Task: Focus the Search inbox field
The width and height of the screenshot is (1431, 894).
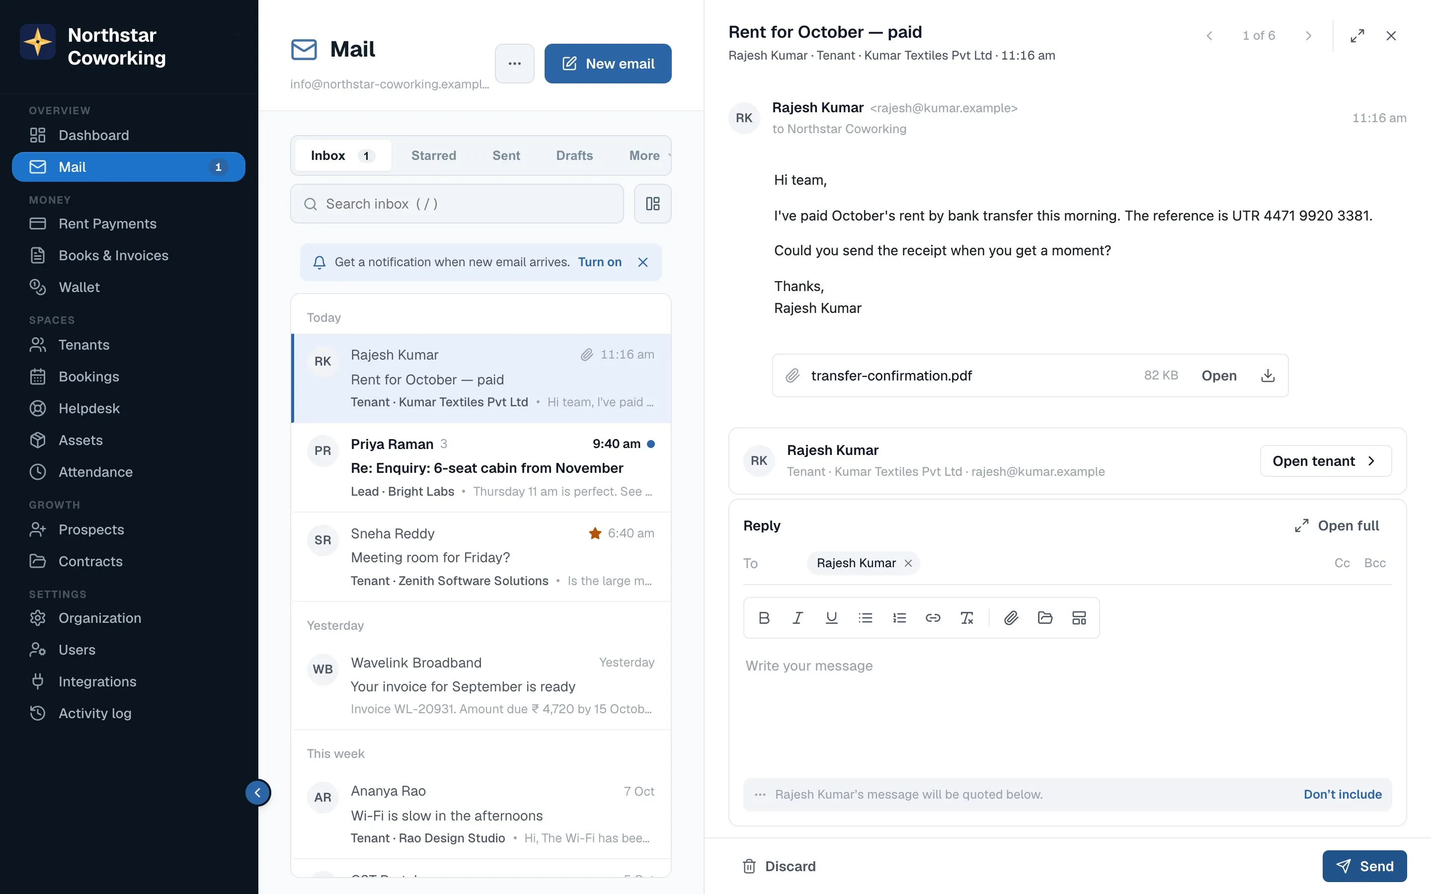Action: tap(457, 204)
